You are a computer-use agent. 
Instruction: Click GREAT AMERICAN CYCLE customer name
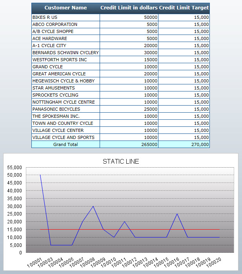66,74
